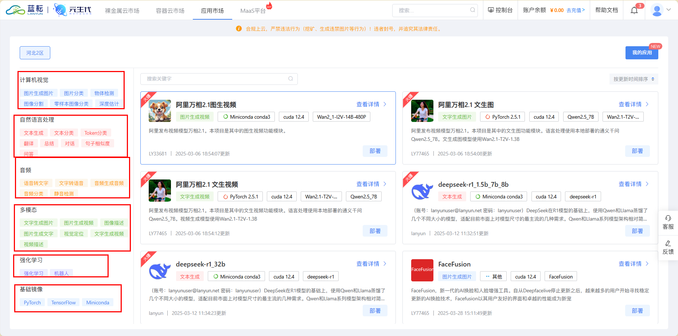View 查看详情 for deepseek-r1_1.5b_7b_8b
The image size is (678, 336).
pos(634,184)
